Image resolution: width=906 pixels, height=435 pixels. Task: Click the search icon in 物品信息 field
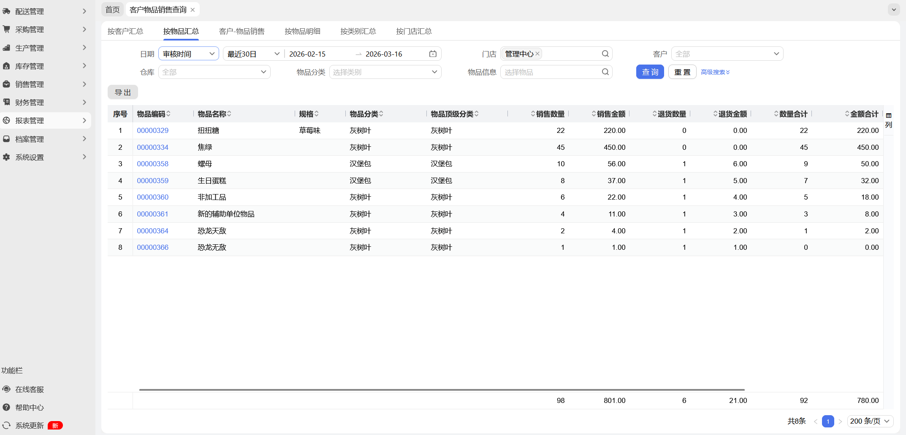tap(605, 72)
